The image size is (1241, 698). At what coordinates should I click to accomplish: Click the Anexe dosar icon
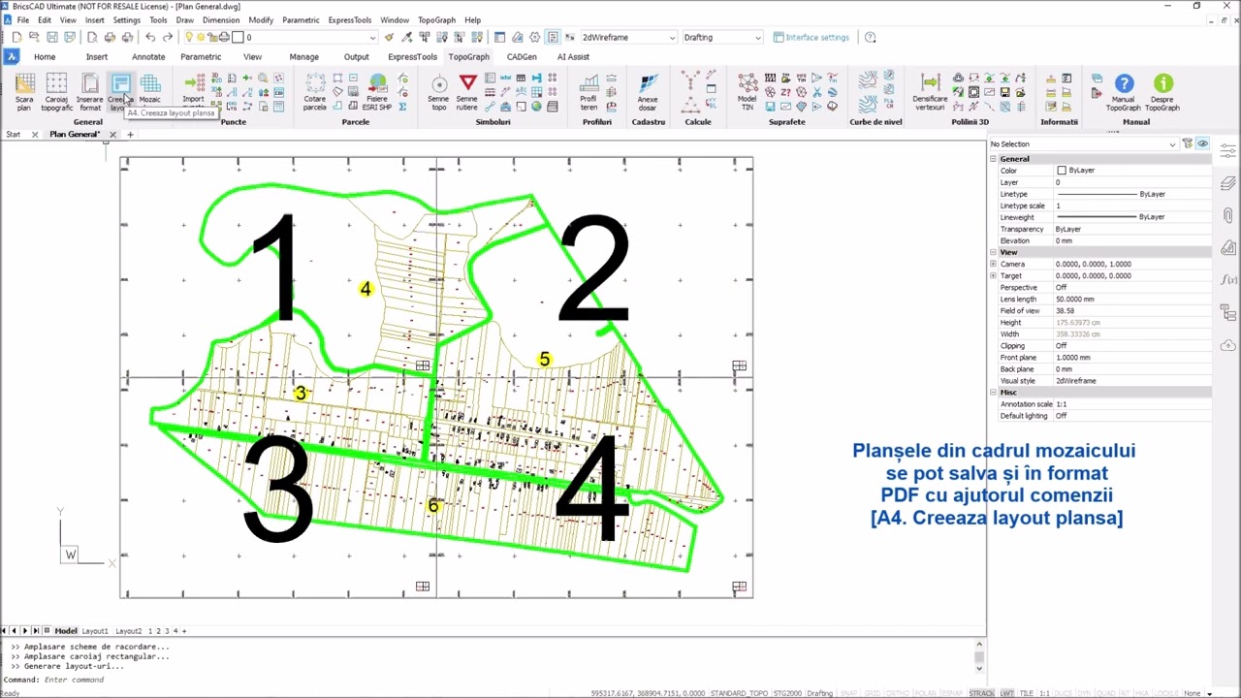(647, 92)
